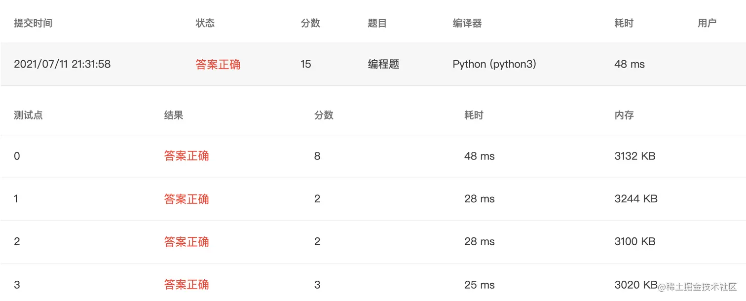The image size is (746, 301).
Task: Select memory value 3132 KB
Action: tap(635, 156)
